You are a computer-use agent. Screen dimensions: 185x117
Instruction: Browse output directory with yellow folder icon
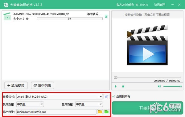[x=100, y=112]
